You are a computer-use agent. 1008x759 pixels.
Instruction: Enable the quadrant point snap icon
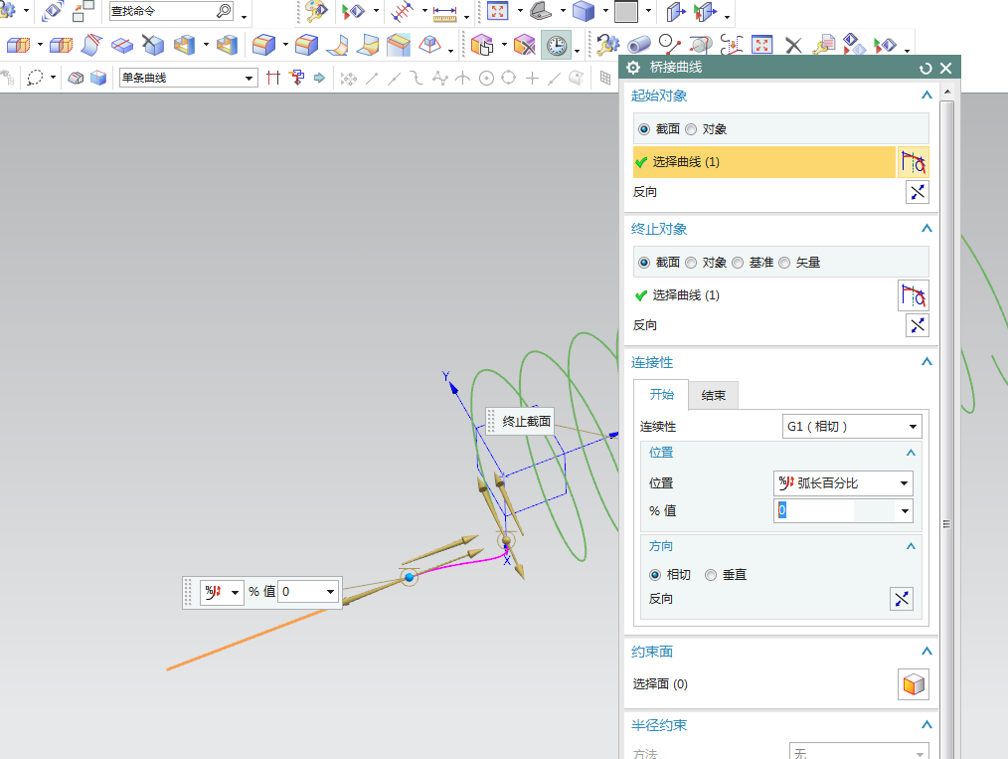tap(509, 78)
